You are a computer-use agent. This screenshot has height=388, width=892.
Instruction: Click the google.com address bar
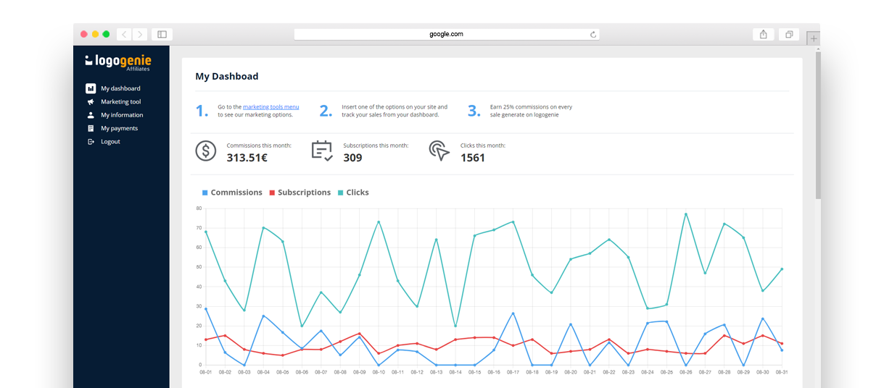coord(446,34)
